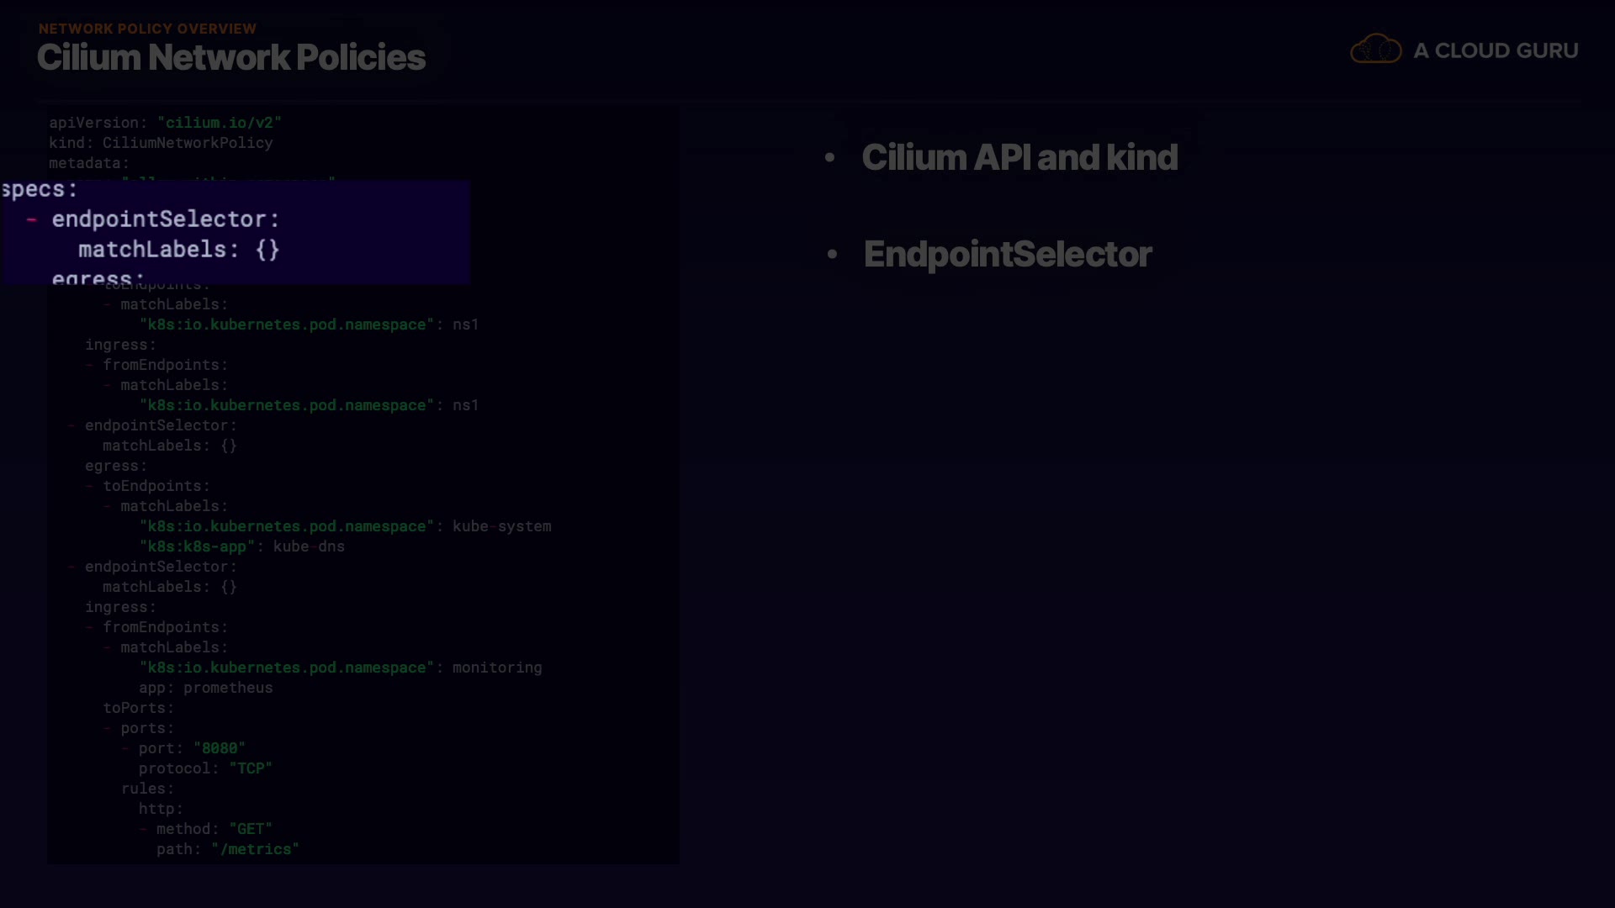This screenshot has height=908, width=1615.
Task: Click the Cilium Network Policies title
Action: click(231, 58)
